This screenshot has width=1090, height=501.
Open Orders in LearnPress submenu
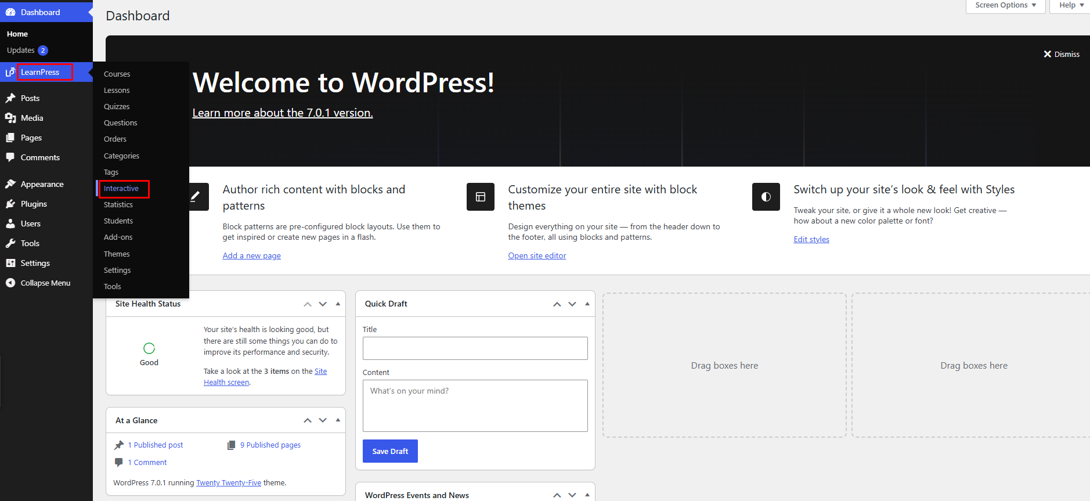tap(115, 139)
